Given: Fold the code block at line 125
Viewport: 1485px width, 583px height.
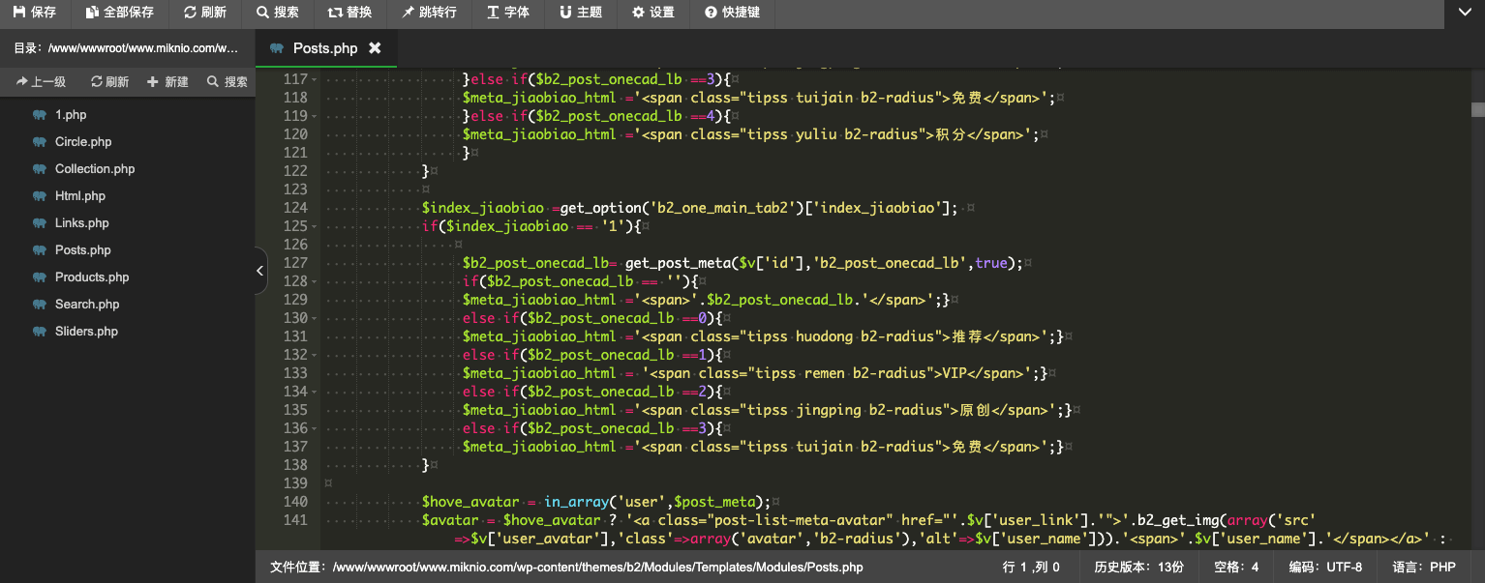Looking at the screenshot, I should 316,227.
